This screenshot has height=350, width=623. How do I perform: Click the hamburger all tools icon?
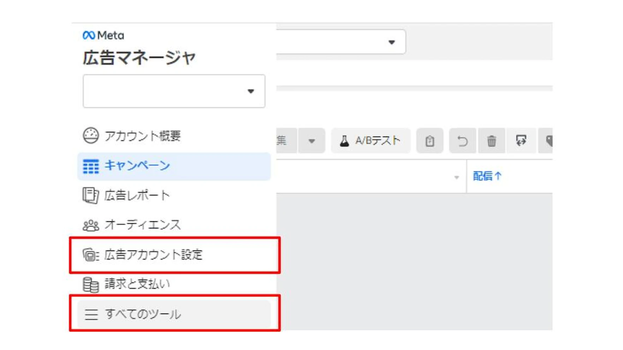click(x=91, y=314)
